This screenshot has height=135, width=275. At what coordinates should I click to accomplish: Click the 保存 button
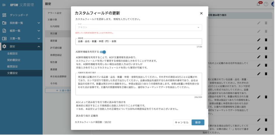pyautogui.click(x=198, y=122)
